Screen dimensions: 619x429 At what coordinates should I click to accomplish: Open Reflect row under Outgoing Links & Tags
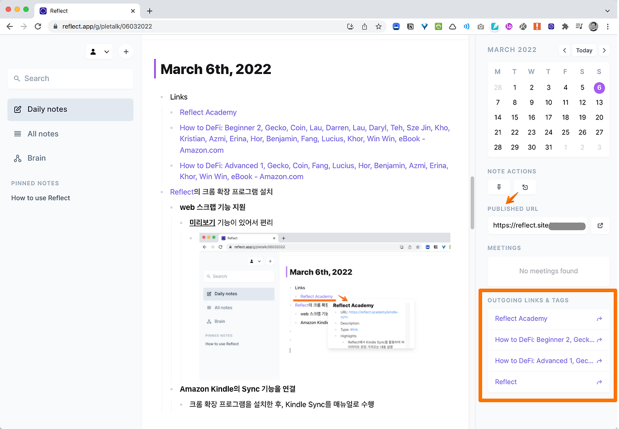[549, 382]
